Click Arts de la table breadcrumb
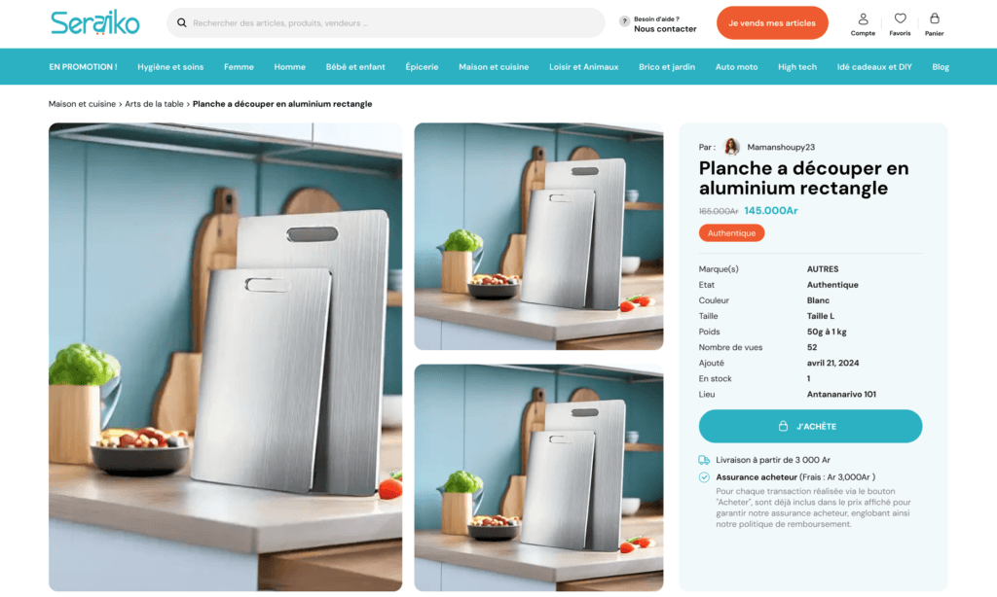 [x=154, y=103]
